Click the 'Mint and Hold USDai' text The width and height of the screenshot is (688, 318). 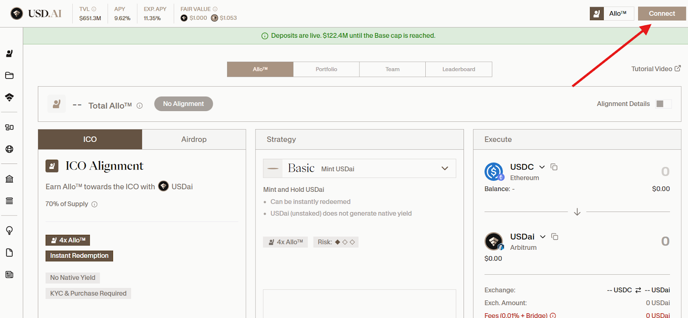pyautogui.click(x=294, y=190)
